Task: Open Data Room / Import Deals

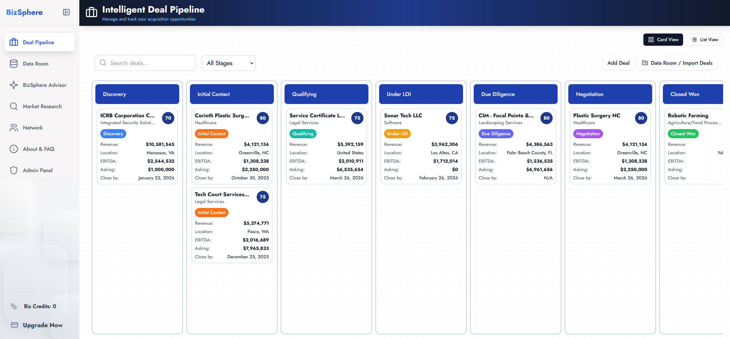Action: point(677,63)
